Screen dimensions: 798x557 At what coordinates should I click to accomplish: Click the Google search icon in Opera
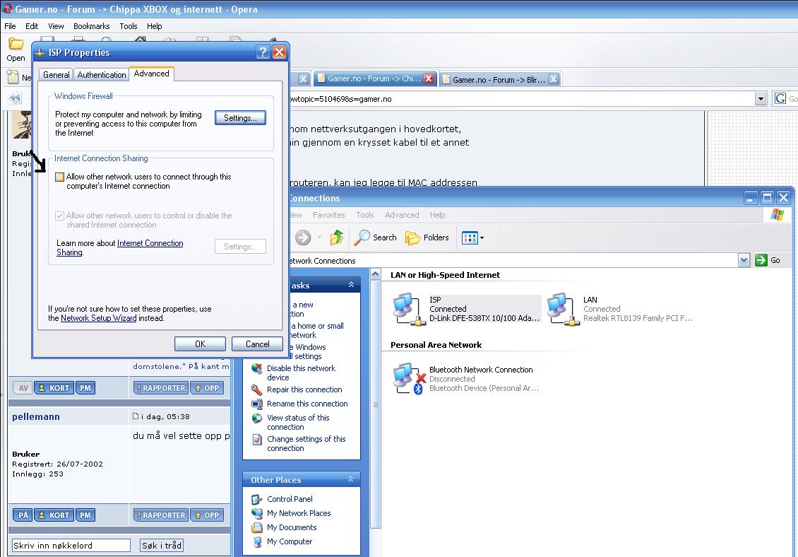(x=780, y=98)
